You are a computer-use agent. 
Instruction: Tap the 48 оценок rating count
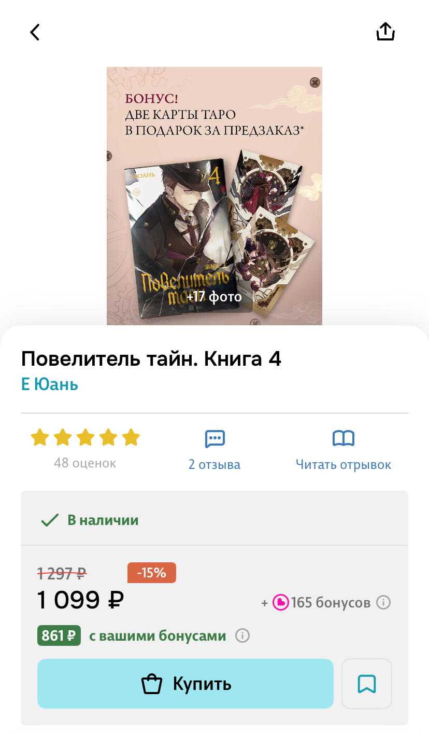tap(85, 463)
